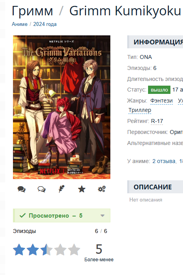
Task: Set rating to the fourth star
Action: pyautogui.click(x=60, y=249)
